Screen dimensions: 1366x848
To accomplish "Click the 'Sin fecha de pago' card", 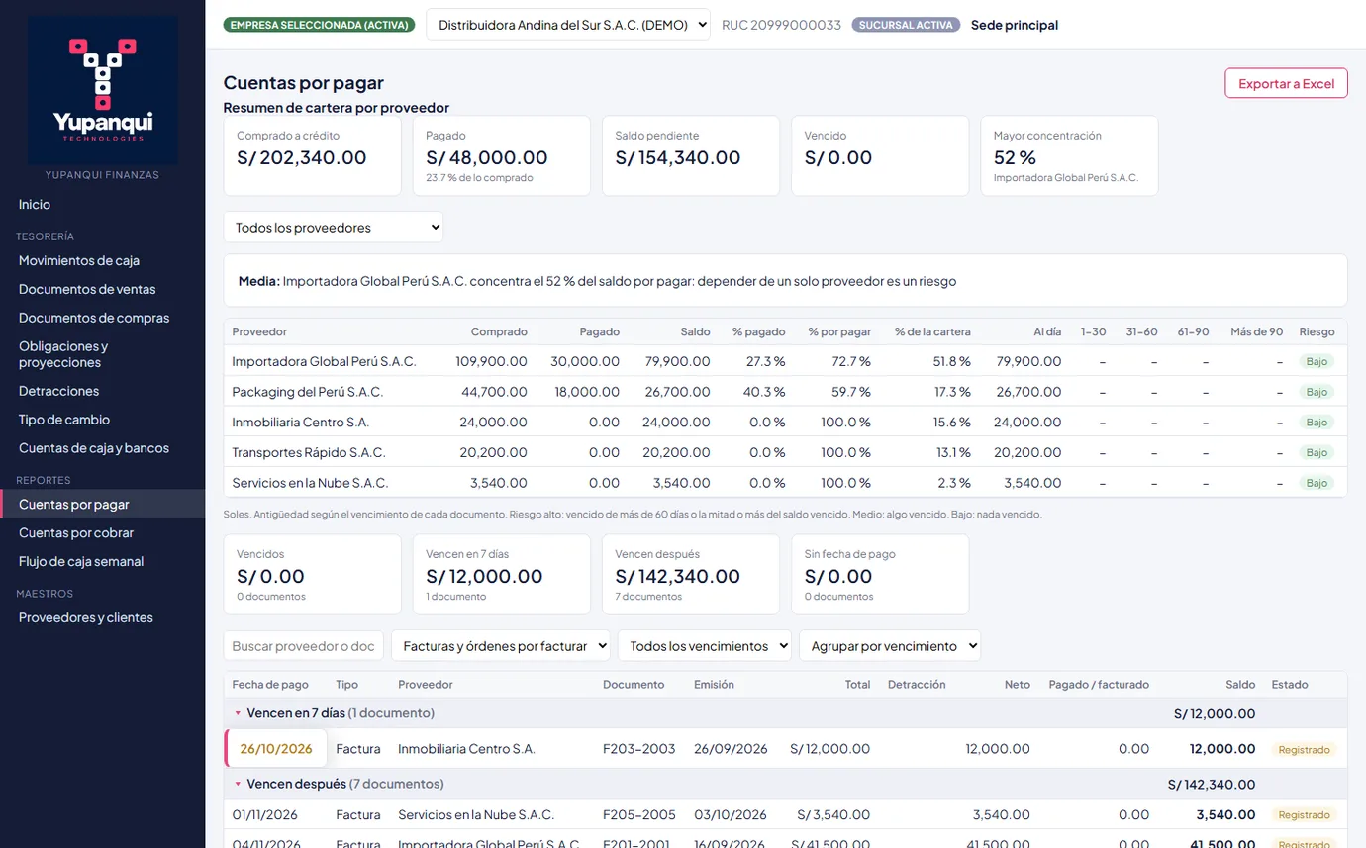I will point(880,575).
